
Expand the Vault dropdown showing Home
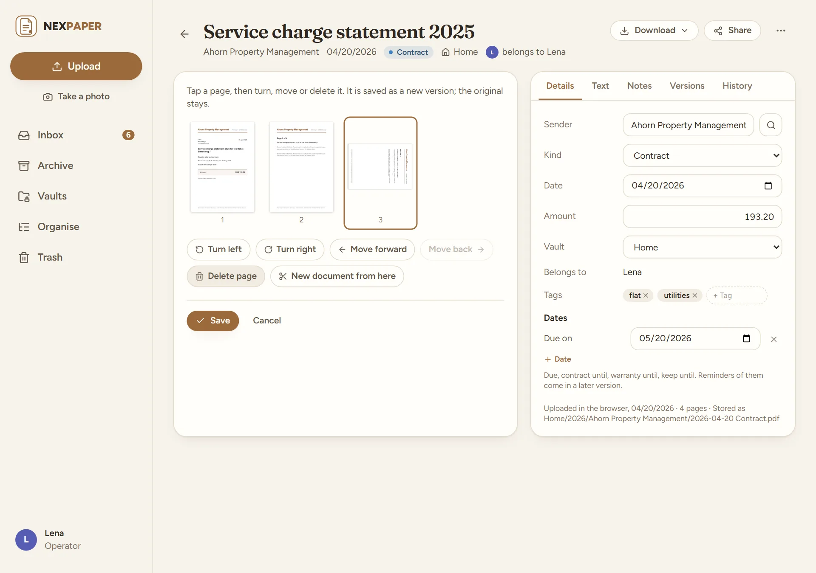(x=702, y=247)
